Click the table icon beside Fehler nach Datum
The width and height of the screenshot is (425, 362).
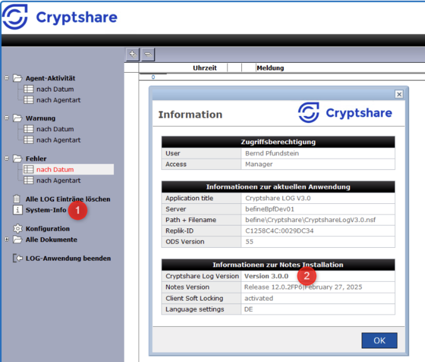pos(28,169)
